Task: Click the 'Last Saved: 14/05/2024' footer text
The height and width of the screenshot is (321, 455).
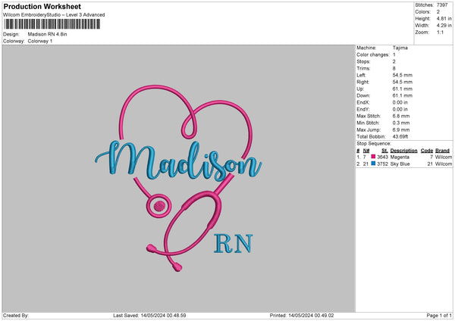Action: click(x=149, y=315)
